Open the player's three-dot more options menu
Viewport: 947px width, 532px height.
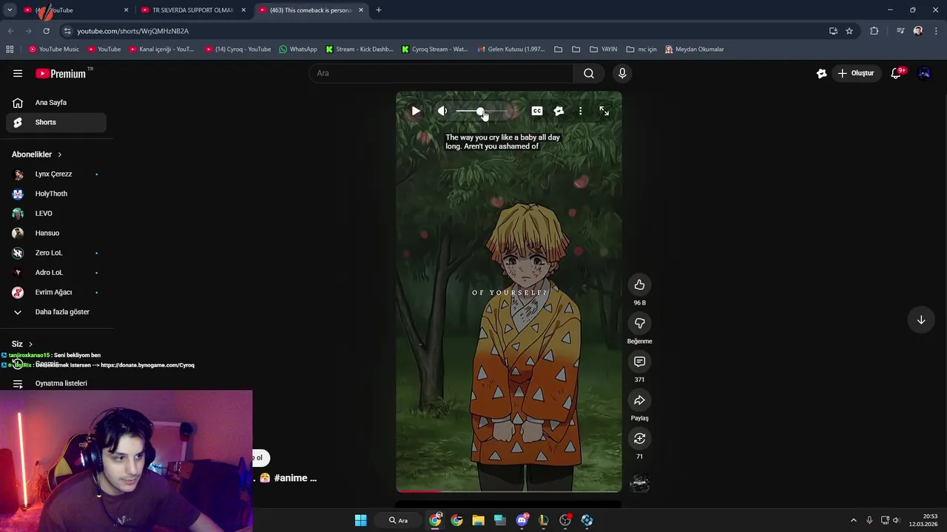pos(581,111)
